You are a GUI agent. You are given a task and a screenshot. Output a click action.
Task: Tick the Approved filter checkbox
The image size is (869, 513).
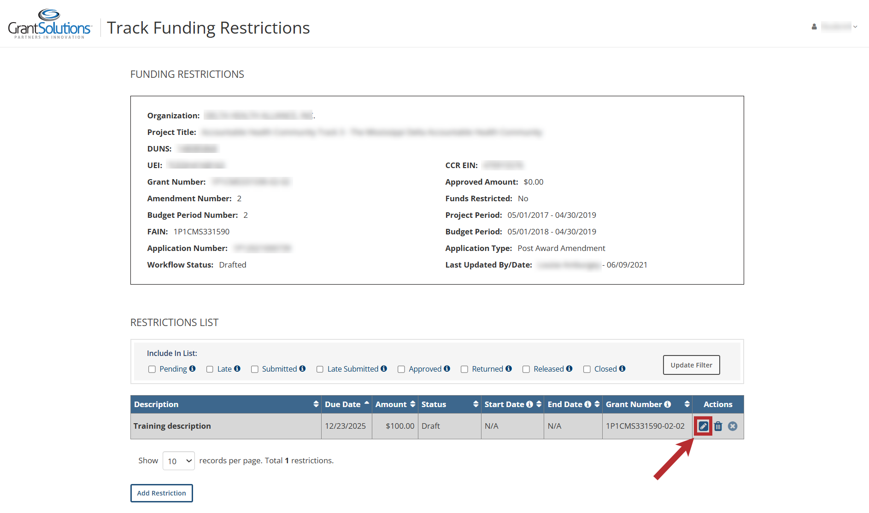point(401,369)
